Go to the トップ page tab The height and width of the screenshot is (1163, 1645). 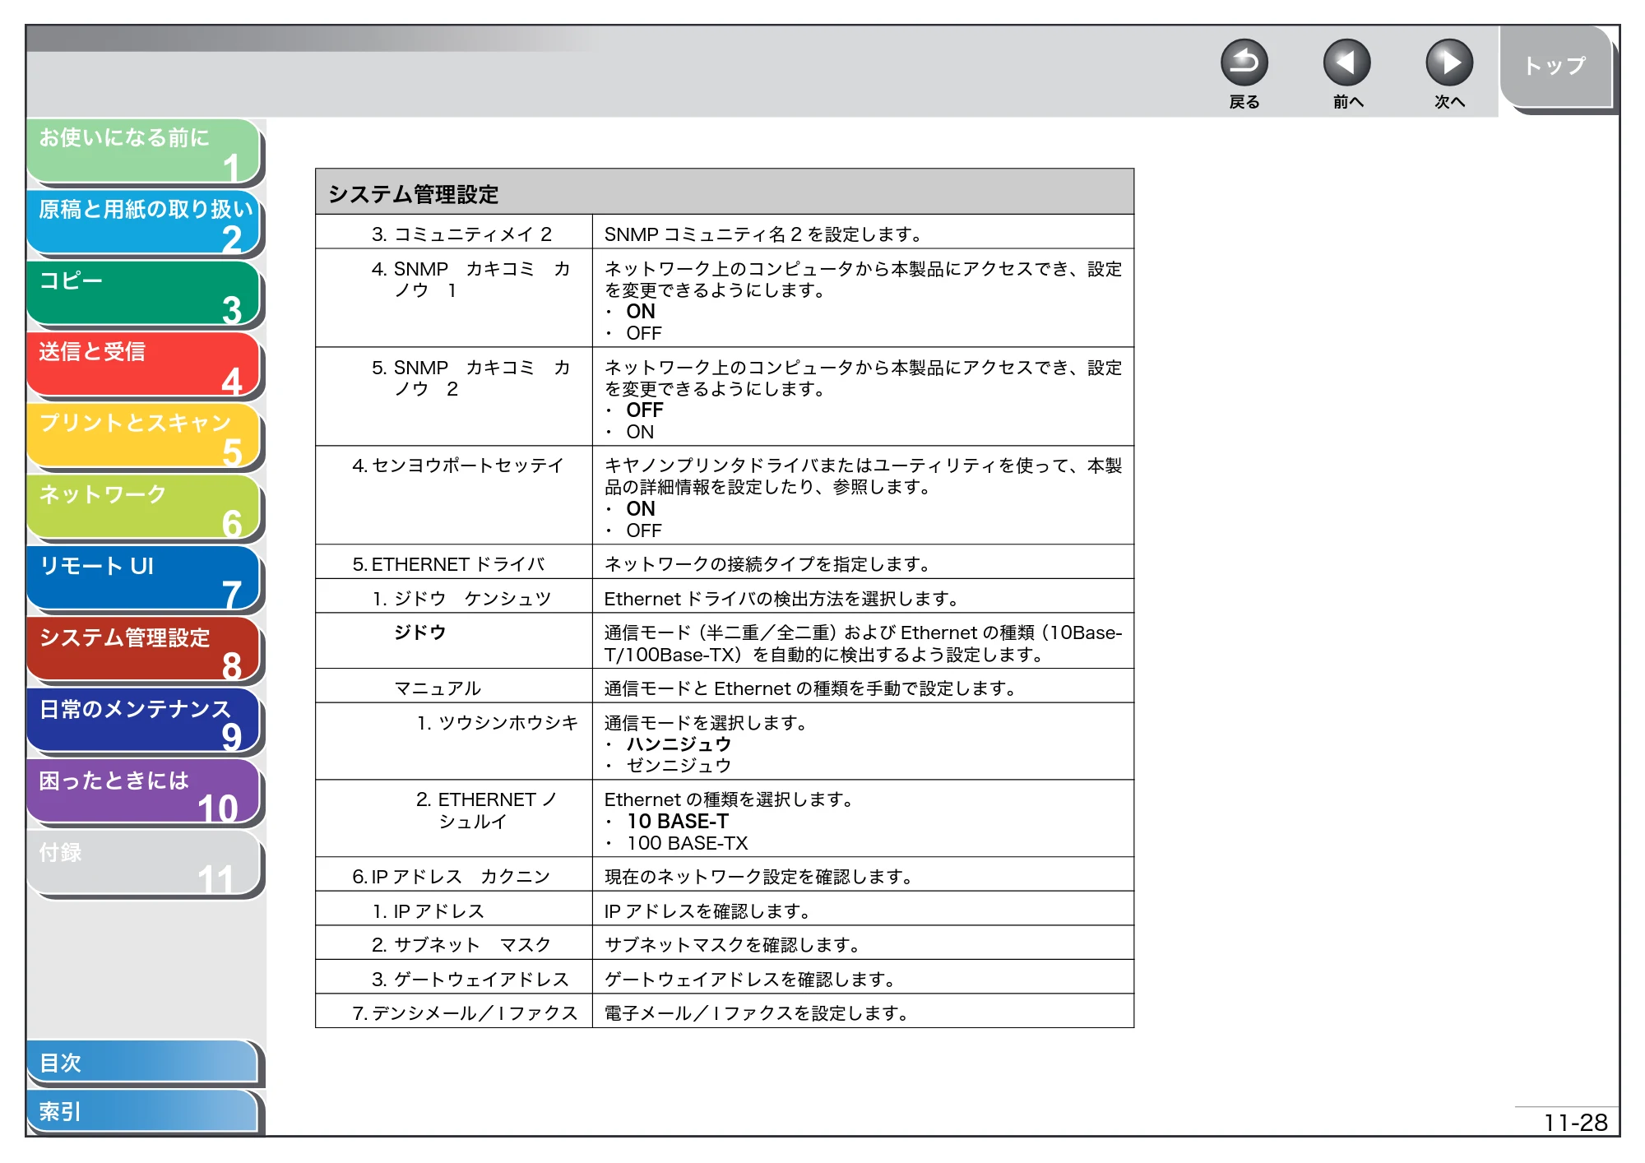pyautogui.click(x=1555, y=67)
